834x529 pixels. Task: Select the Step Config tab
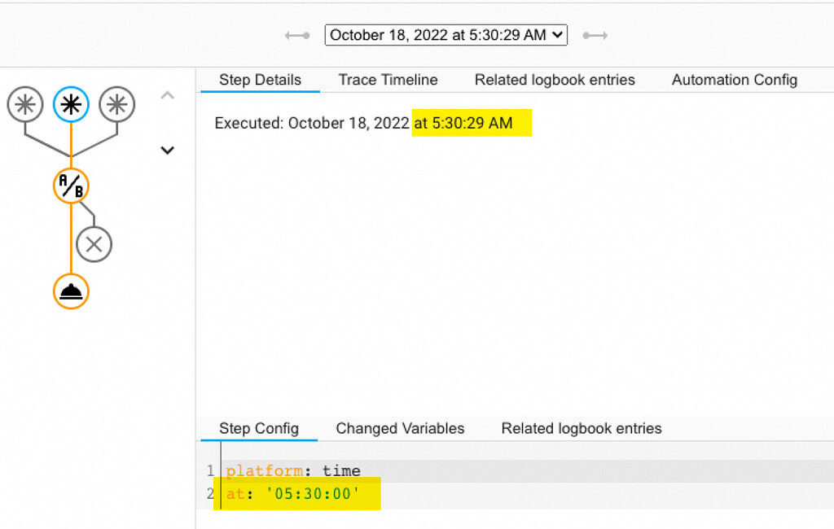coord(259,428)
